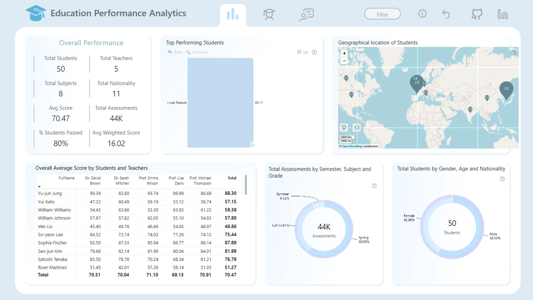This screenshot has width=533, height=300.
Task: Click the score table vertical scrollbar
Action: (246, 185)
